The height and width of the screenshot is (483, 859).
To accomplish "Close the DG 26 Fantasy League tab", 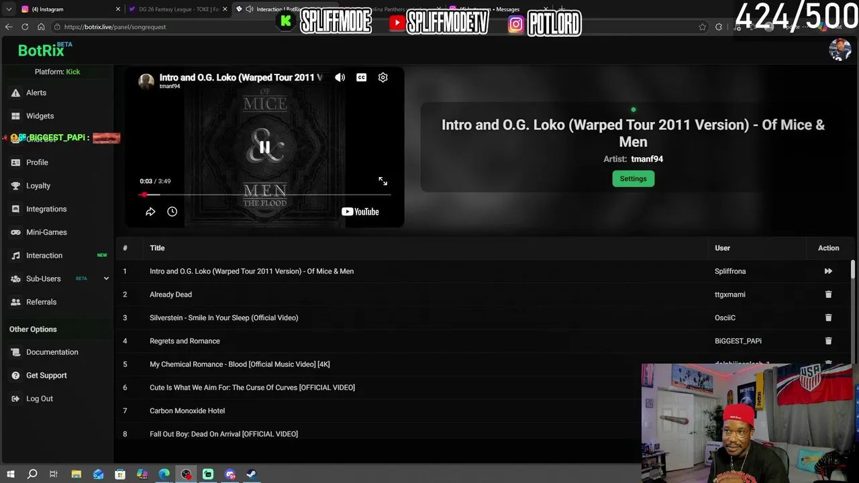I will [225, 9].
